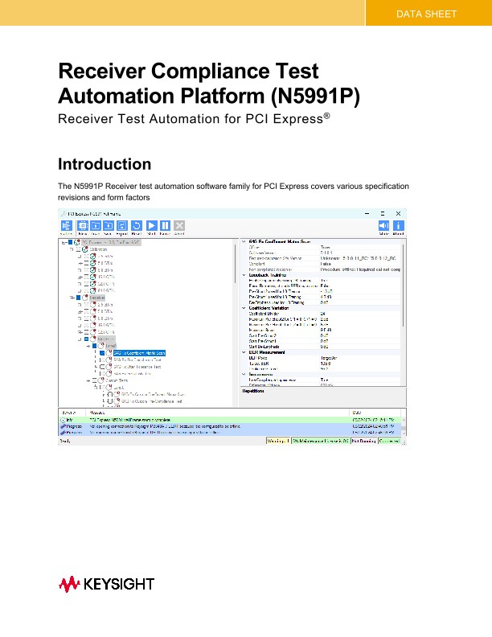492x637 pixels.
Task: Select the Calibration tree row
Action: click(98, 249)
